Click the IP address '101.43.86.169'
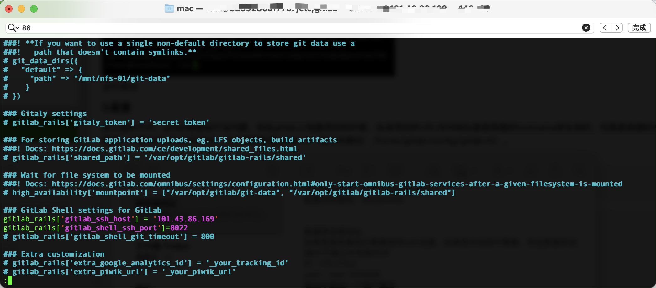The width and height of the screenshot is (656, 288). point(186,219)
